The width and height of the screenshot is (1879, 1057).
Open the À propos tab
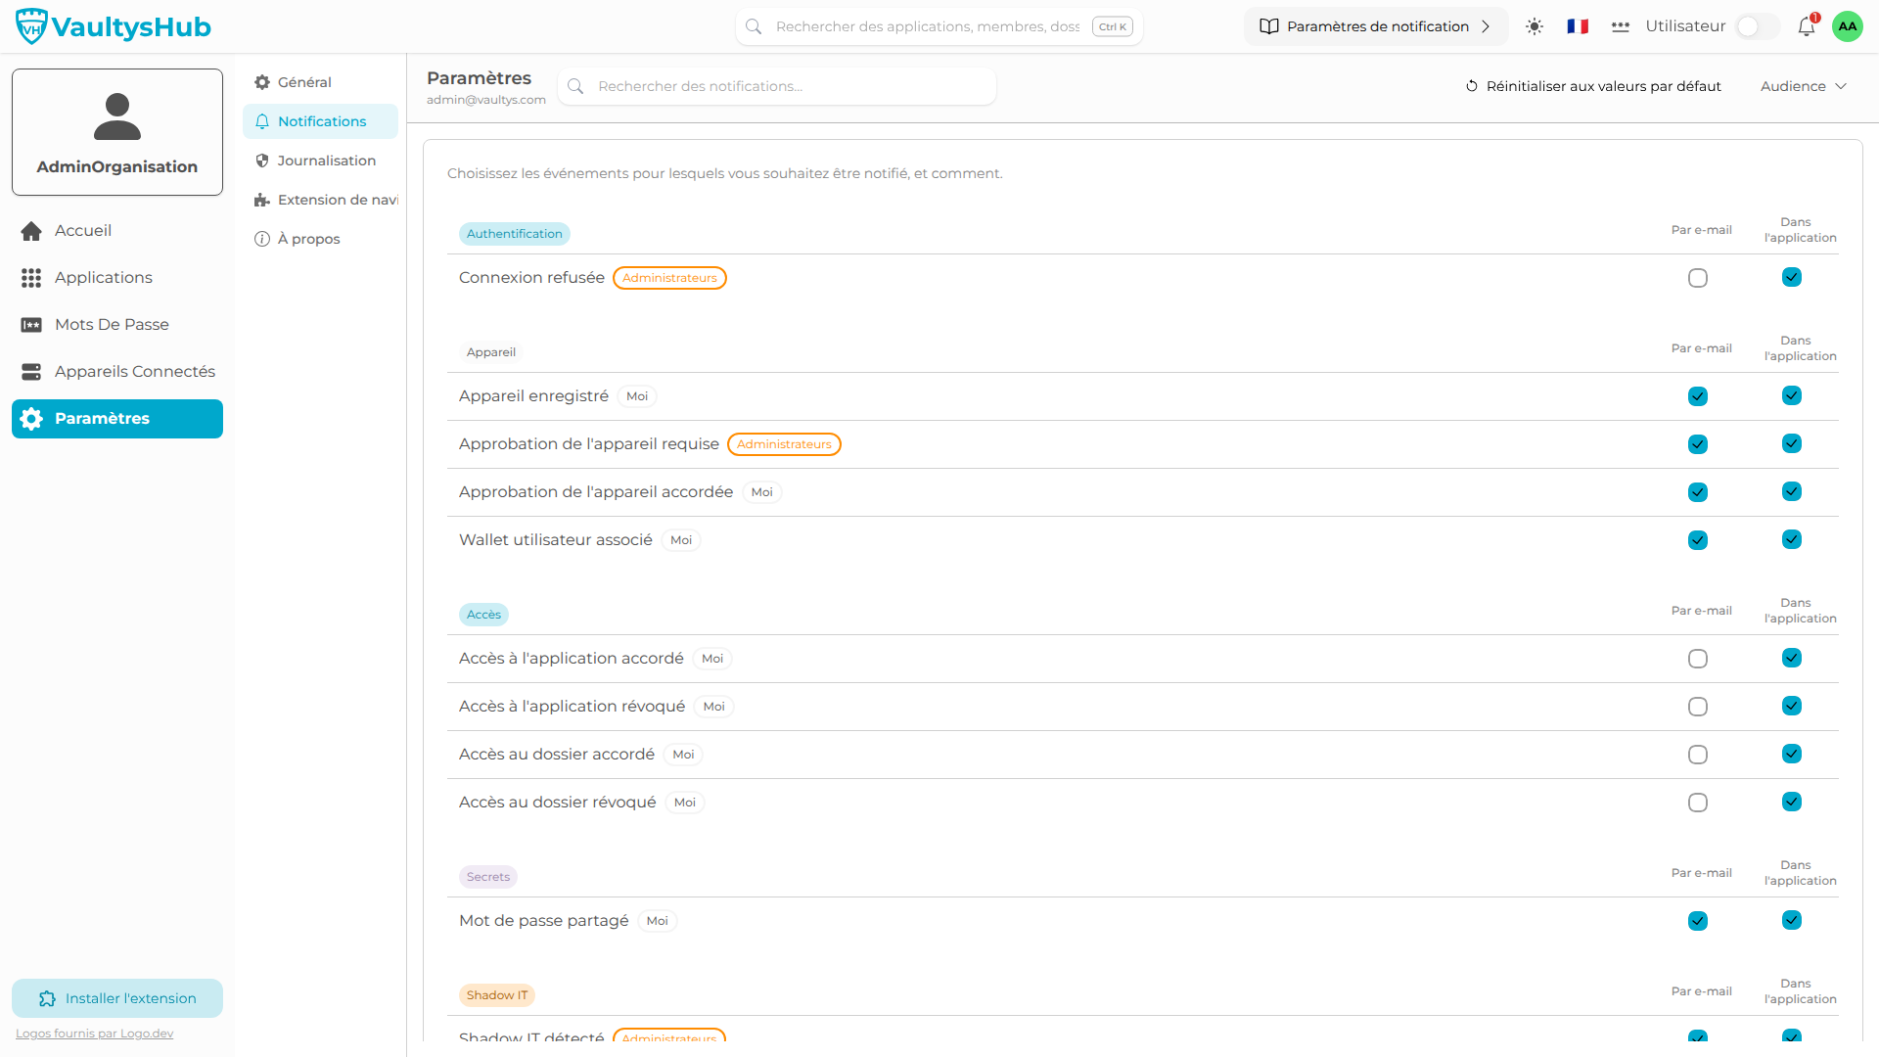(x=320, y=239)
